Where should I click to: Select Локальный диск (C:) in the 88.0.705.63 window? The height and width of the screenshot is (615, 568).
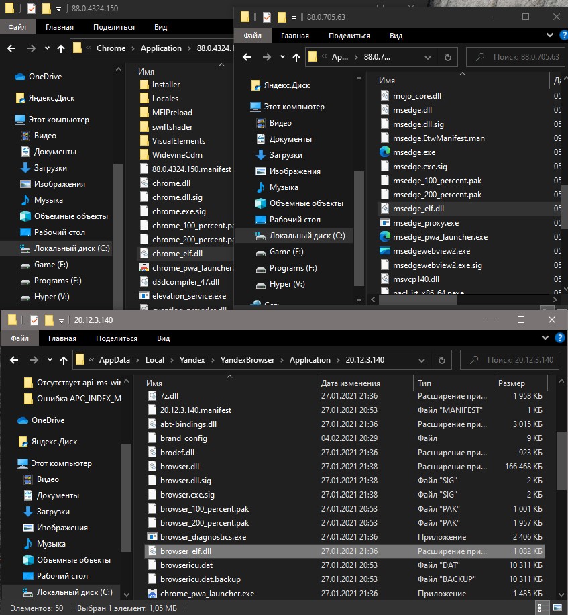(x=300, y=236)
